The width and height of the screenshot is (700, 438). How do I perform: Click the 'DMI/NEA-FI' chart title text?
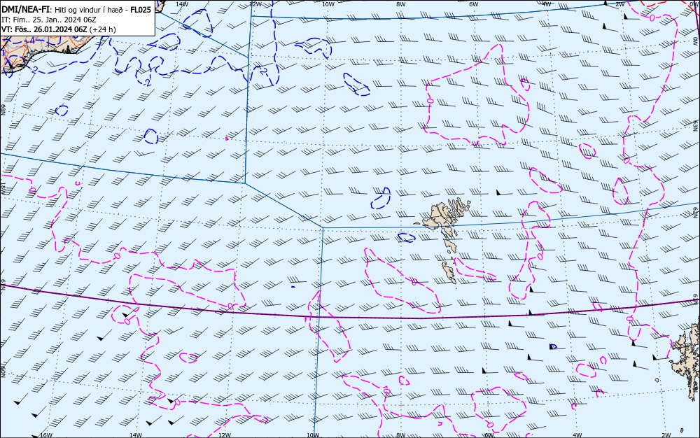[26, 9]
